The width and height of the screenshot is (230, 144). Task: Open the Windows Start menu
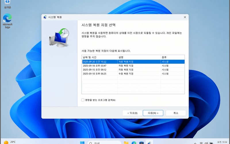coord(82,143)
